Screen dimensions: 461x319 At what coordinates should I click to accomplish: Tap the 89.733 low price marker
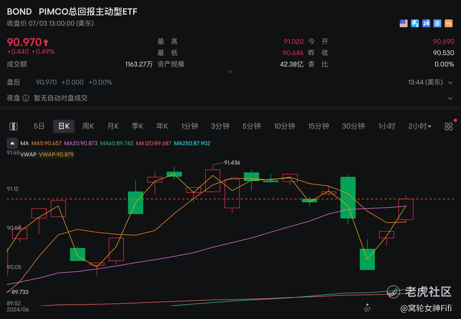(20, 292)
